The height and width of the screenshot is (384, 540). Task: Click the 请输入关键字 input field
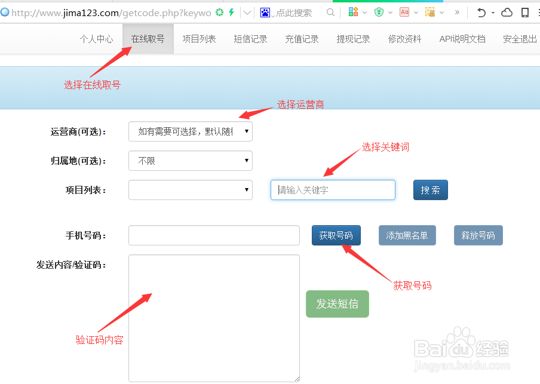333,190
